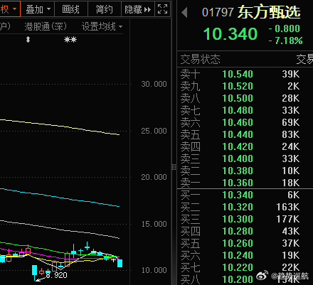Toggle the 画线 draw line mode
The height and width of the screenshot is (285, 313).
click(71, 9)
